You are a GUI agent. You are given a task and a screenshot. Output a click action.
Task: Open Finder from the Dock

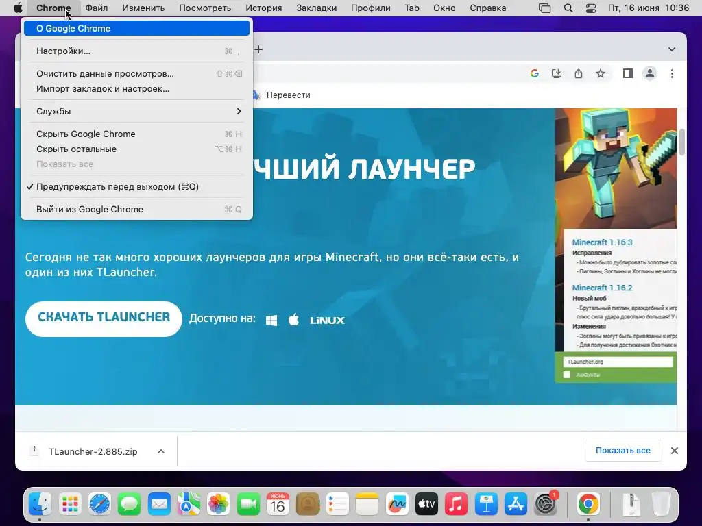pos(40,504)
